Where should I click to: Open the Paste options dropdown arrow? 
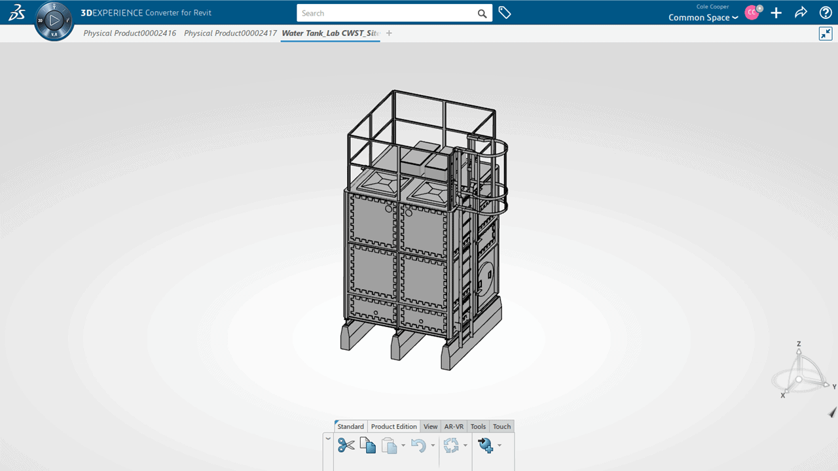pyautogui.click(x=403, y=445)
